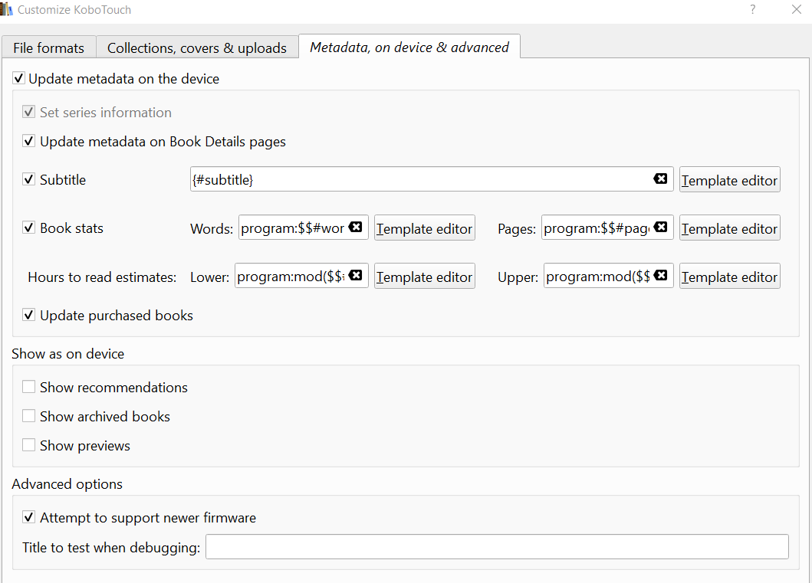Clear the Pages template field

point(660,228)
